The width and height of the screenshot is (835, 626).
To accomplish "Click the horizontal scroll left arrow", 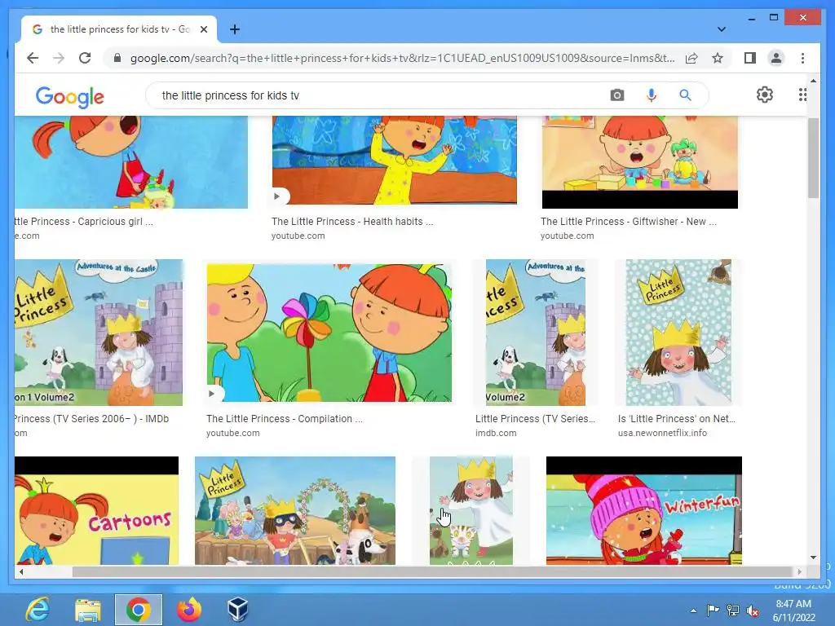I will click(x=21, y=571).
